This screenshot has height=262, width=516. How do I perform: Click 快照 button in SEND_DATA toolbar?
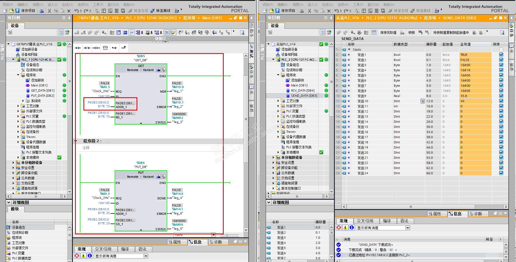[411, 33]
